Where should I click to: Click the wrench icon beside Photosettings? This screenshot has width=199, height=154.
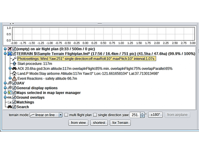click(14, 59)
